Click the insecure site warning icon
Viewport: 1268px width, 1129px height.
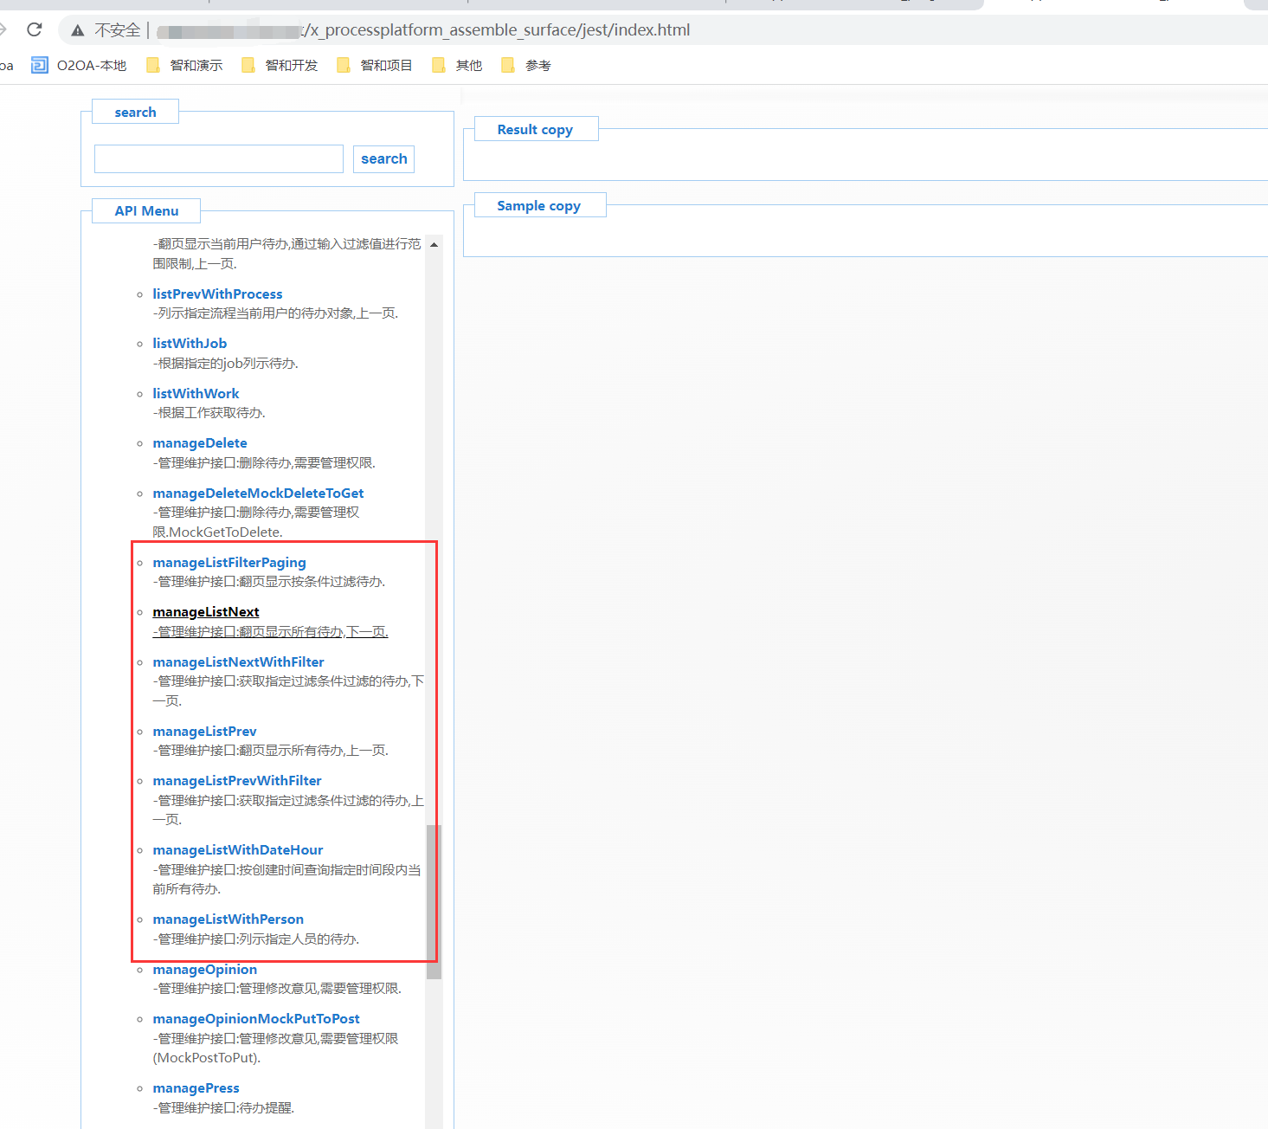(x=78, y=30)
